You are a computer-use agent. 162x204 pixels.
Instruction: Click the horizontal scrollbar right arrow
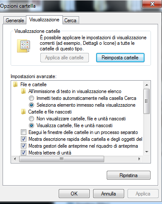[x=139, y=159]
